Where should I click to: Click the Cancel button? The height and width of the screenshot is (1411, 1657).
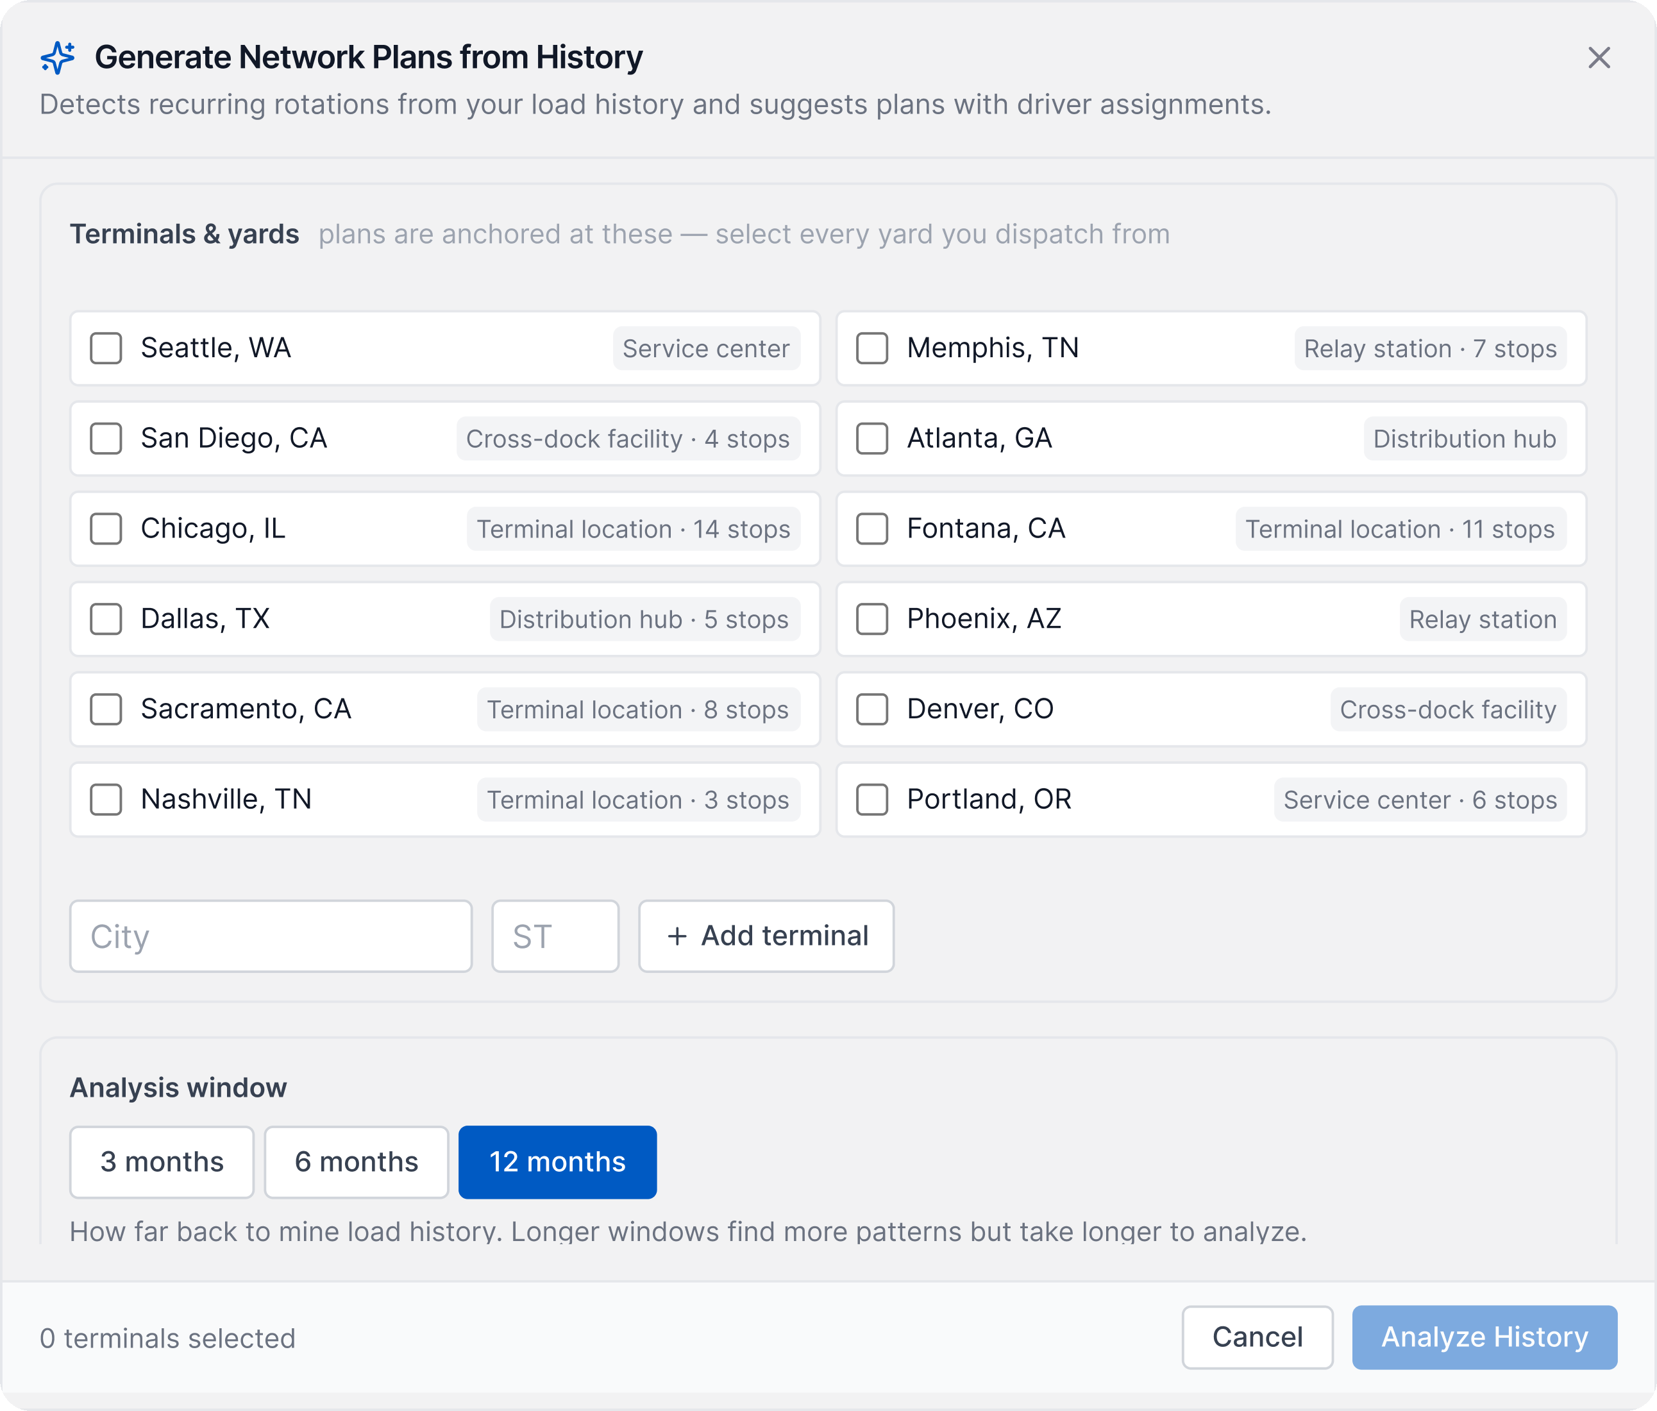click(x=1257, y=1337)
